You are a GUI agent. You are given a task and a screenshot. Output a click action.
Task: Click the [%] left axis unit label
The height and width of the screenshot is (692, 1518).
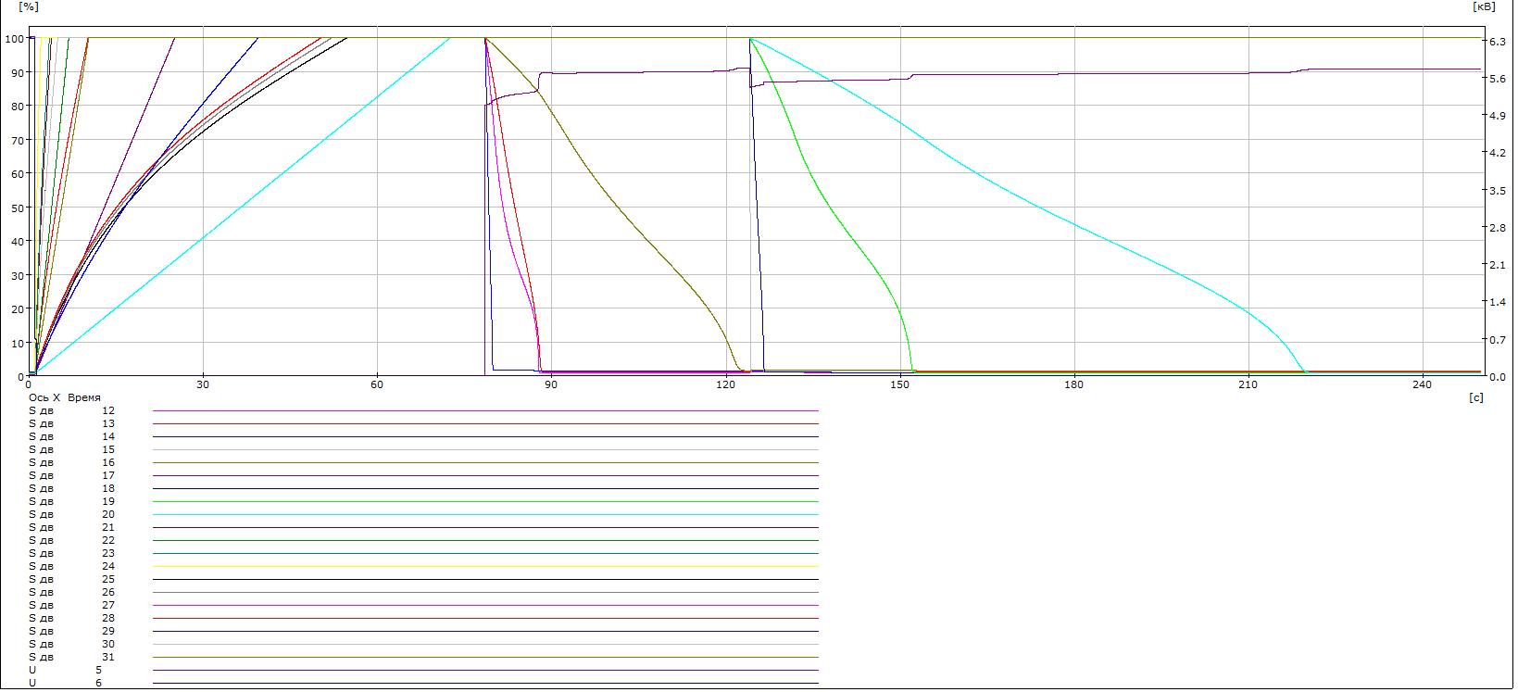coord(29,6)
